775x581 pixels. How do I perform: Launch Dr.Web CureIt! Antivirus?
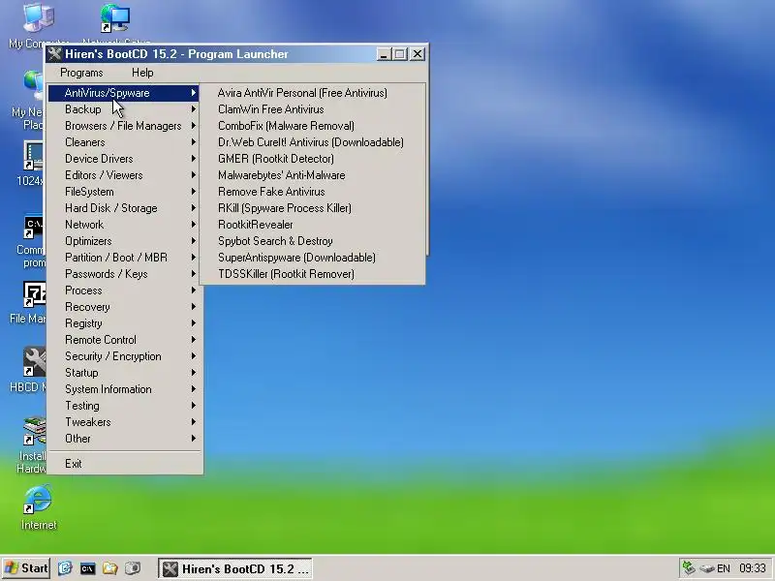point(312,142)
